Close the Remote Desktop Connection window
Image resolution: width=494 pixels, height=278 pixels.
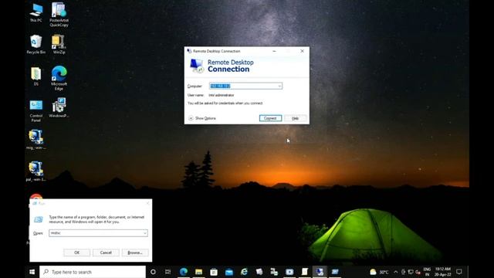302,51
